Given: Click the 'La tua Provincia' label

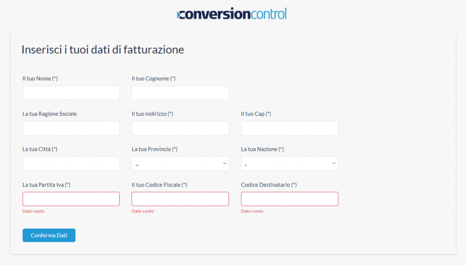Looking at the screenshot, I should pyautogui.click(x=154, y=149).
